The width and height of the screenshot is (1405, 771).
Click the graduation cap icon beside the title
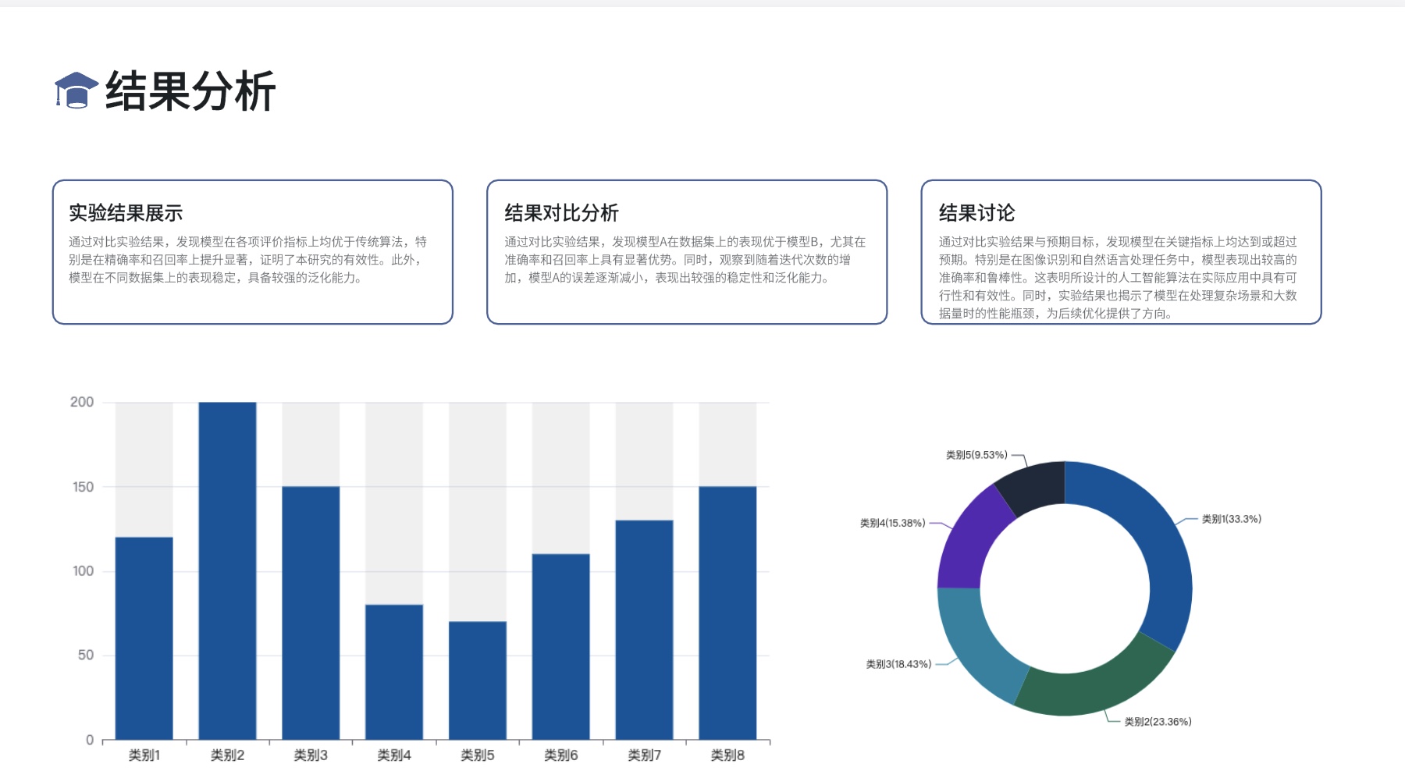(x=76, y=91)
